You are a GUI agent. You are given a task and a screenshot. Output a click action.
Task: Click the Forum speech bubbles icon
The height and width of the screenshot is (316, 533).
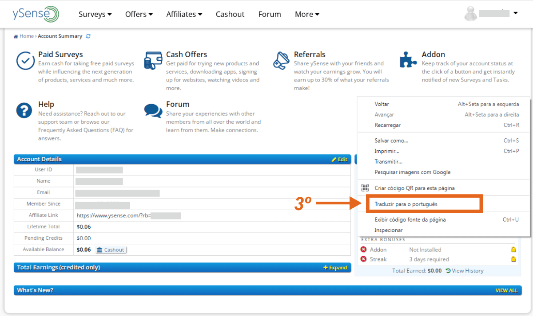point(153,110)
